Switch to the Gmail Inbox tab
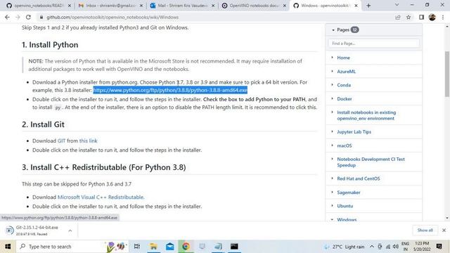 110,6
